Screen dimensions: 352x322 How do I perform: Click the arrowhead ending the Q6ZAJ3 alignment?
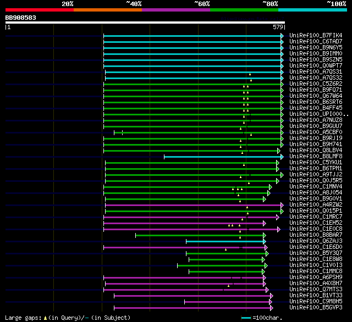pos(265,242)
